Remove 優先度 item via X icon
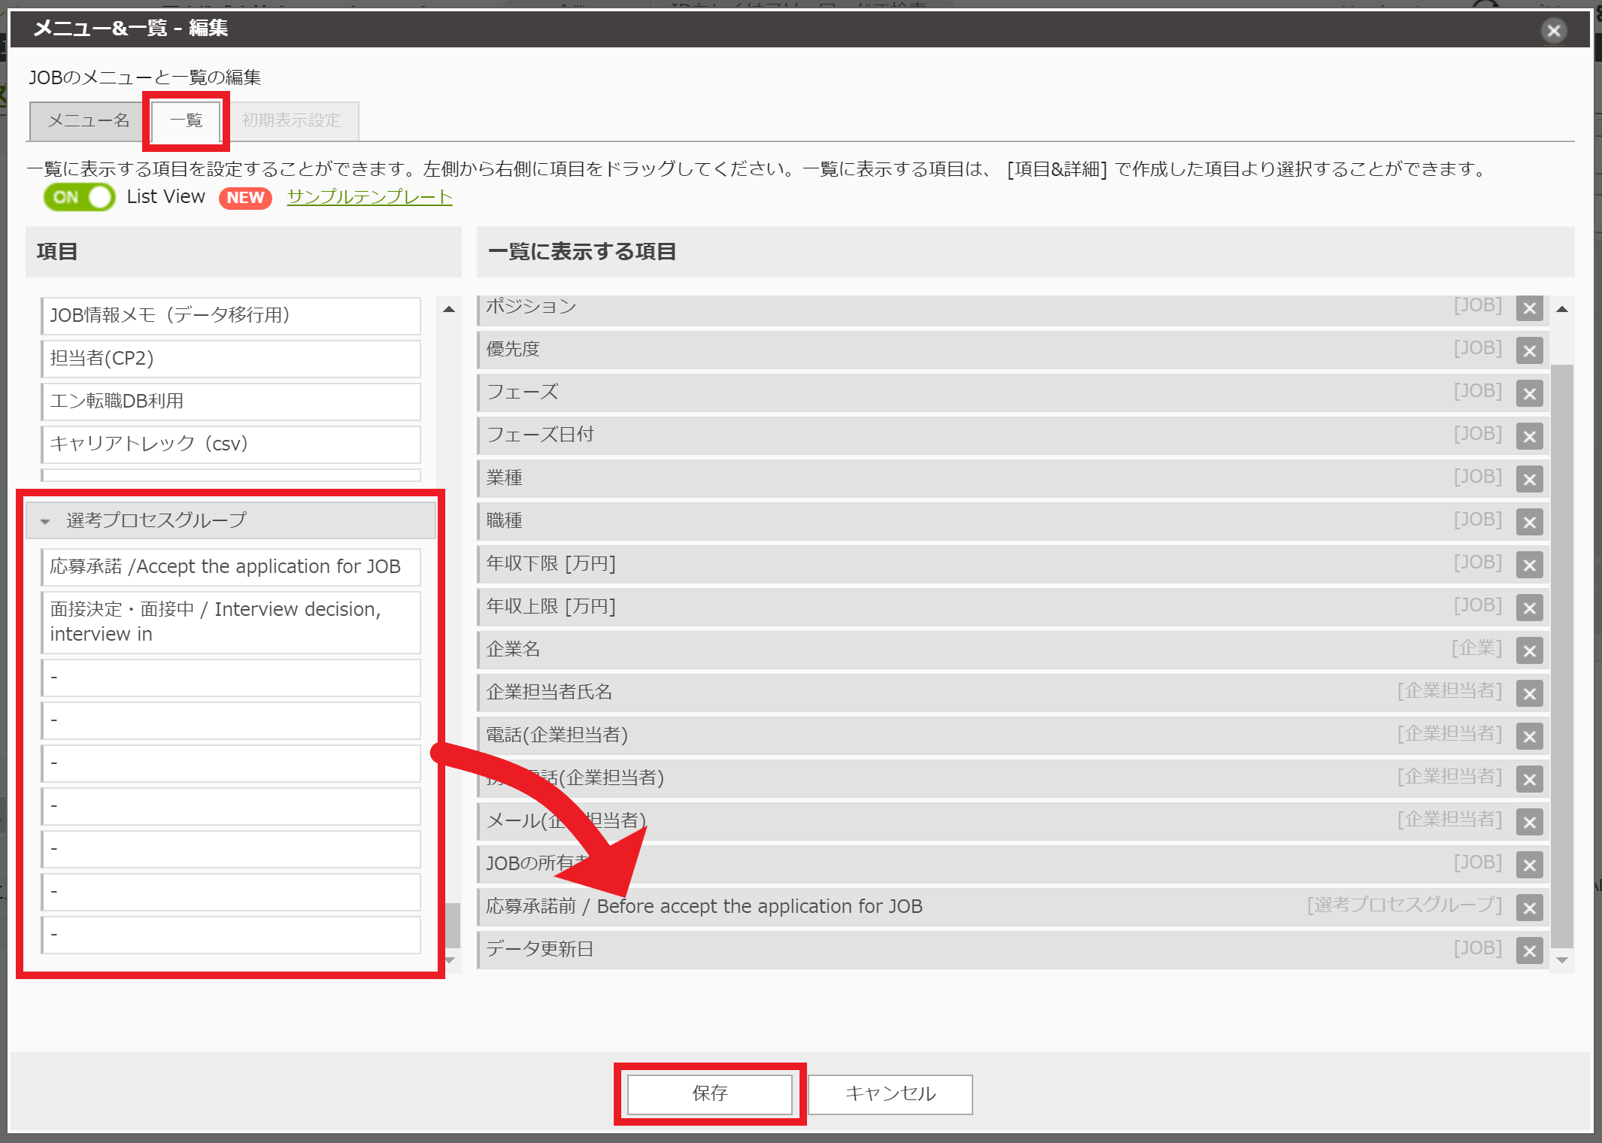Screen dimensions: 1602x1143 (1529, 351)
